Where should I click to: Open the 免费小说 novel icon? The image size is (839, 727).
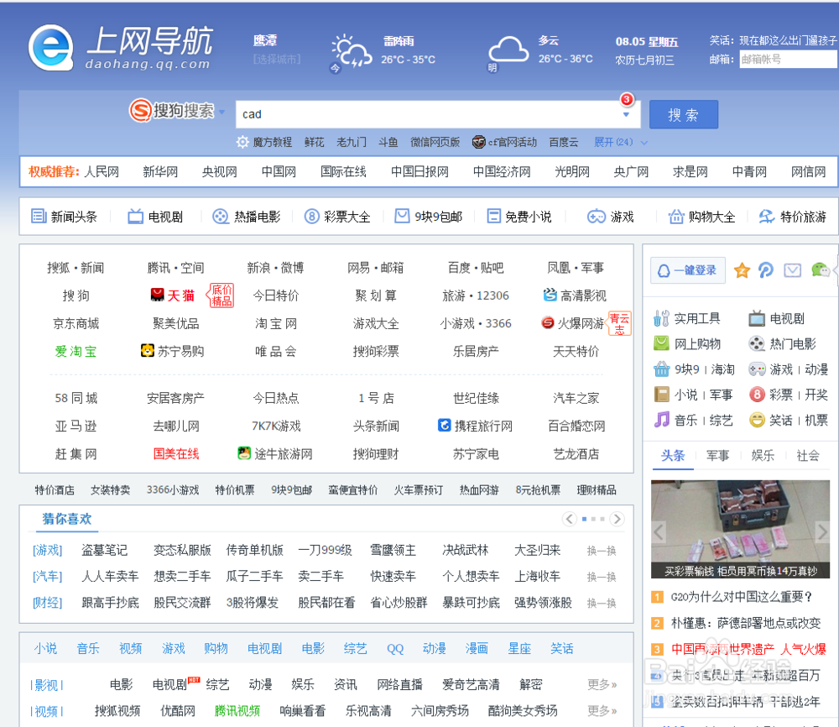[x=493, y=217]
